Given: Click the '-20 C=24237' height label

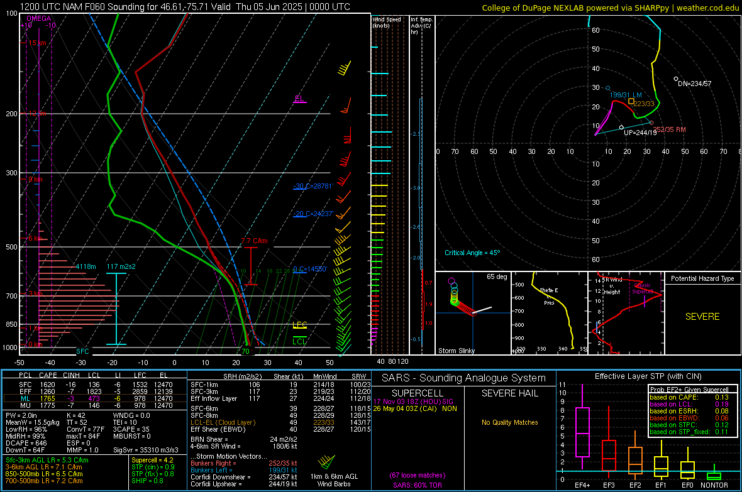Looking at the screenshot, I should coord(313,214).
